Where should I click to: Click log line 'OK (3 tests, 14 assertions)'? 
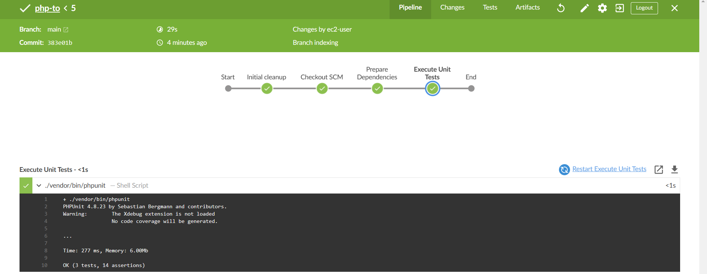tap(104, 265)
